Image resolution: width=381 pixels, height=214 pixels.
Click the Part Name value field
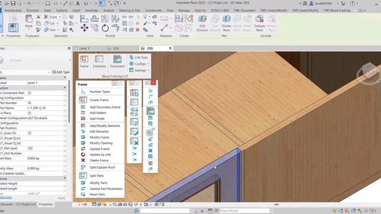coord(45,108)
